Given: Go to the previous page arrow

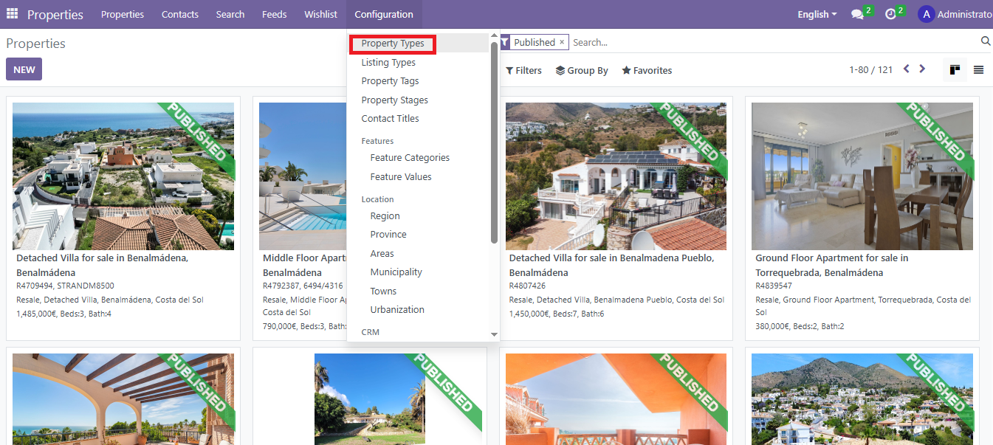Looking at the screenshot, I should pyautogui.click(x=907, y=69).
